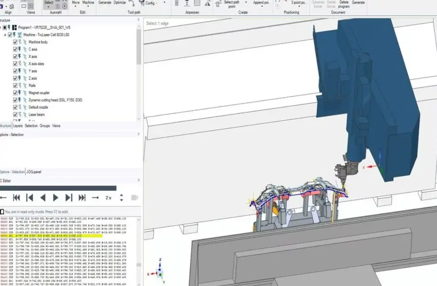Toggle the Rails checkbox
The width and height of the screenshot is (437, 286).
tap(15, 86)
